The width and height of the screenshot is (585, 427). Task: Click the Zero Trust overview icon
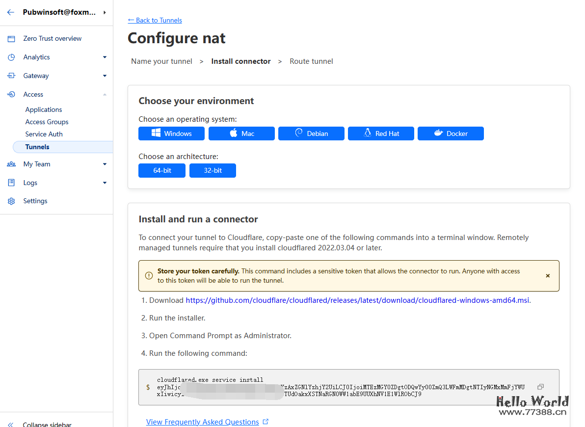pyautogui.click(x=11, y=39)
